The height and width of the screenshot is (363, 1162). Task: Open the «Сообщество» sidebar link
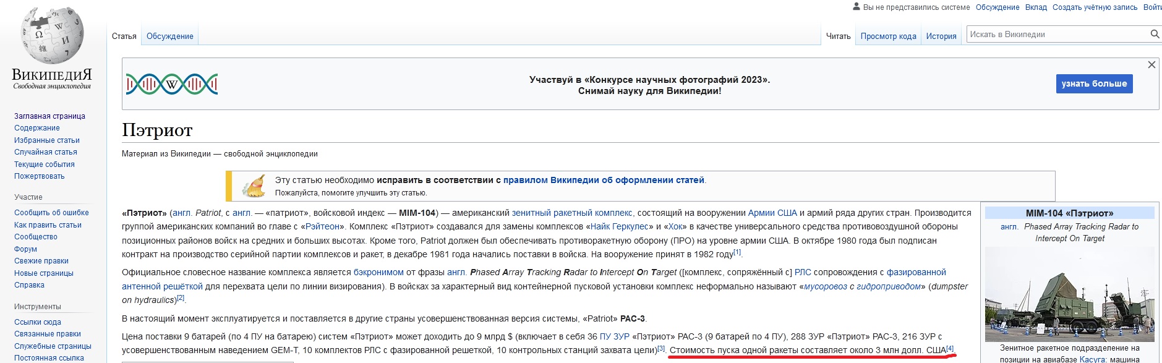36,237
